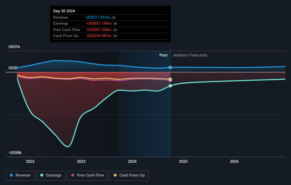Toggle the Free Cash Flow legend series
This screenshot has width=291, height=185.
(88, 175)
